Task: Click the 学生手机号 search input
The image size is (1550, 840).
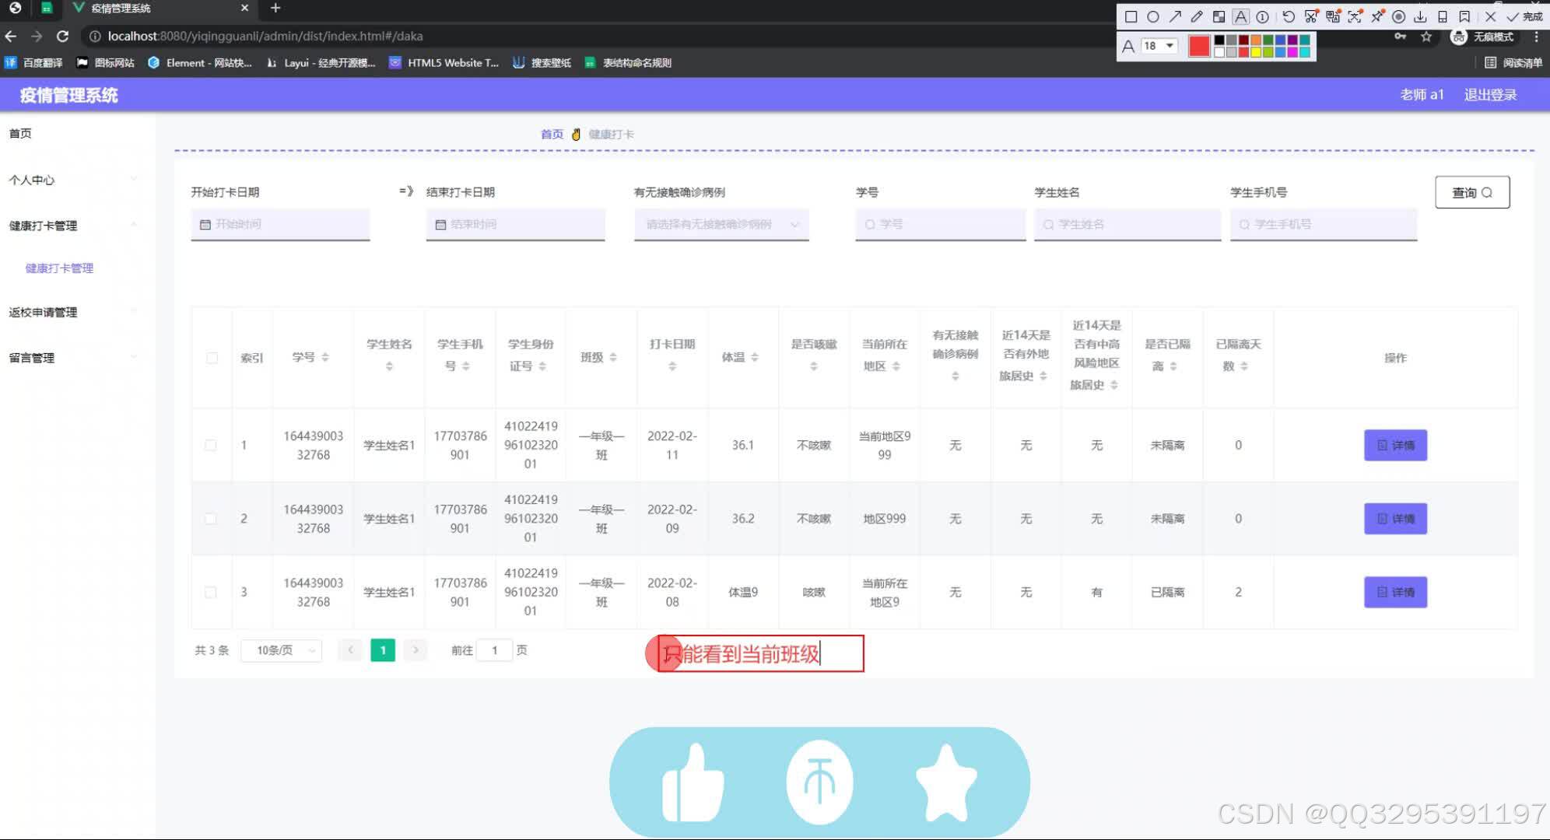Action: point(1324,224)
